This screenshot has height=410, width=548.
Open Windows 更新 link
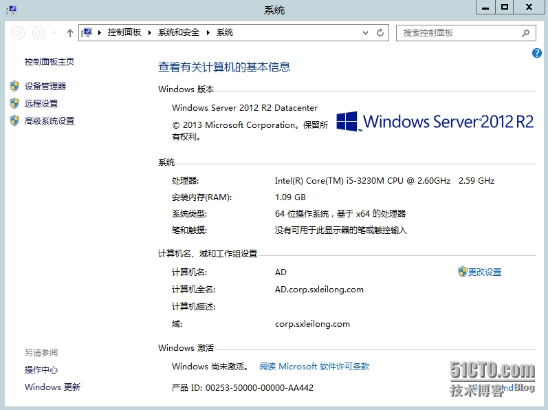point(52,387)
